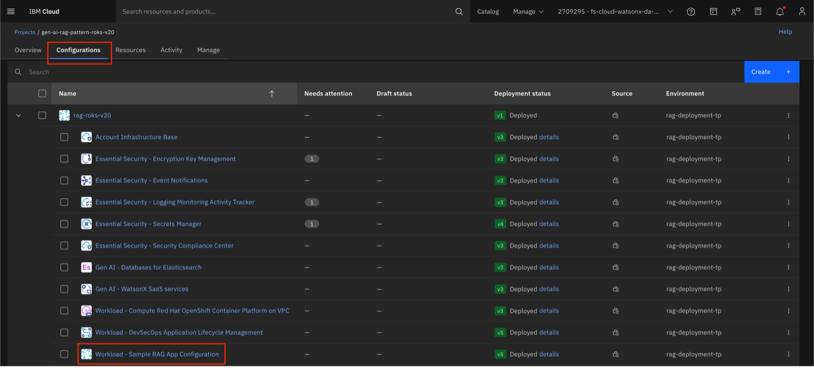Tick the Gen AI - Databases for Elasticsearch checkbox
Image resolution: width=814 pixels, height=368 pixels.
pos(64,267)
